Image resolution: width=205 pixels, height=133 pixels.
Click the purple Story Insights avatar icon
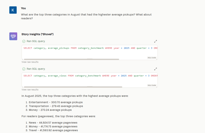[13, 36]
